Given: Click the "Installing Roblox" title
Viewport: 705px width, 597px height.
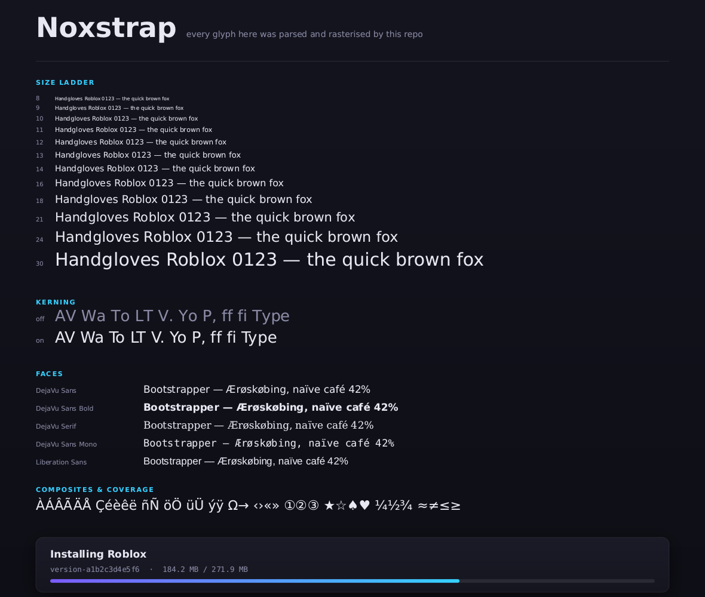Looking at the screenshot, I should tap(99, 555).
